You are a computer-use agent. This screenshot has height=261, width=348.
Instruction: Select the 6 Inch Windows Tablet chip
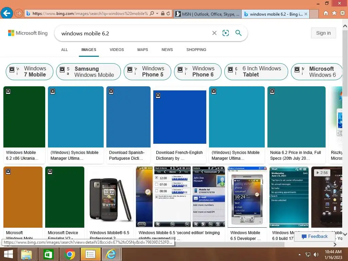tap(256, 71)
